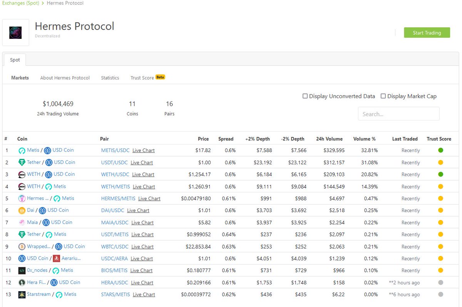The width and height of the screenshot is (462, 307).
Task: Click the USD Coin icon in the Metis row 1
Action: (47, 150)
